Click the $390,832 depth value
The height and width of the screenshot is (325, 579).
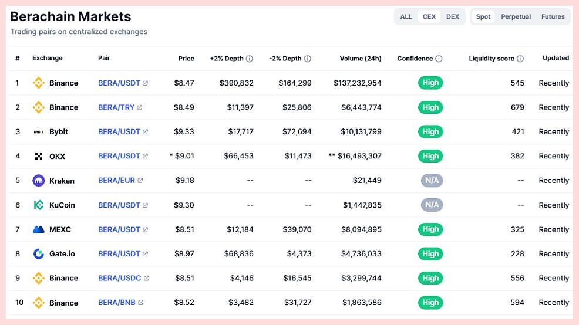click(x=236, y=83)
